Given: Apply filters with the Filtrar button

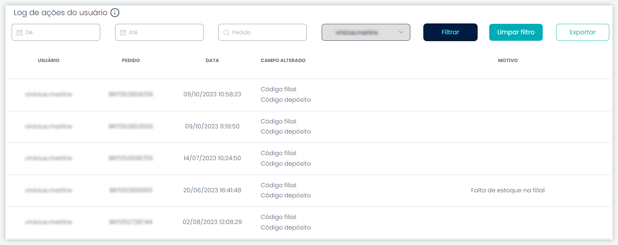Looking at the screenshot, I should tap(450, 32).
